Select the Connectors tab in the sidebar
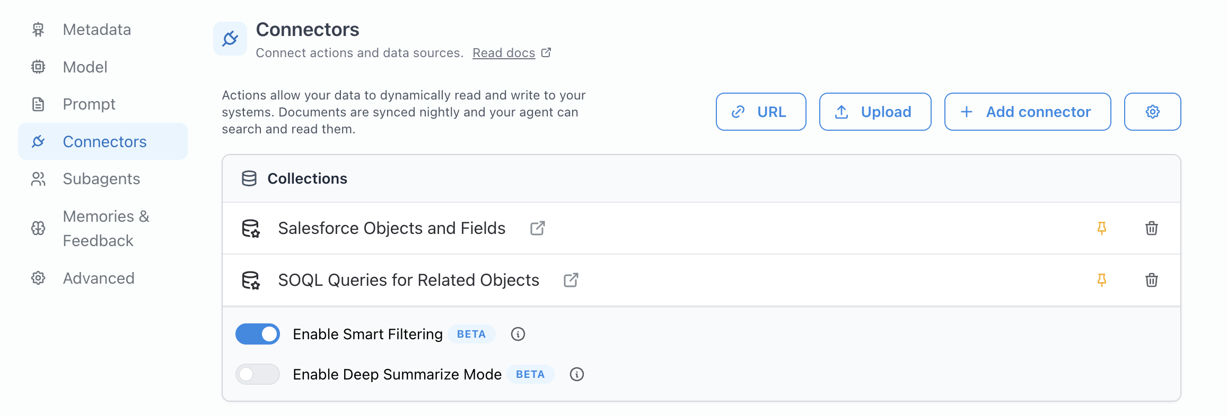 pyautogui.click(x=104, y=141)
